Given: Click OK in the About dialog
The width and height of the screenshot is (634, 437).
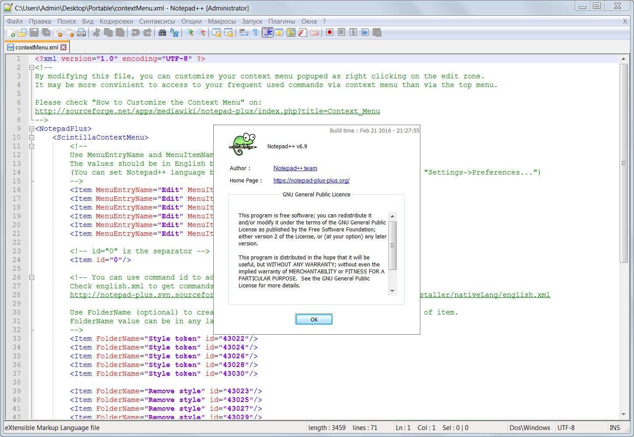Looking at the screenshot, I should pyautogui.click(x=314, y=319).
